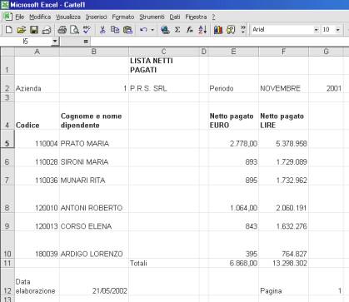Save the workbook with floppy icon
Screen dimensions: 349x302
pyautogui.click(x=34, y=29)
